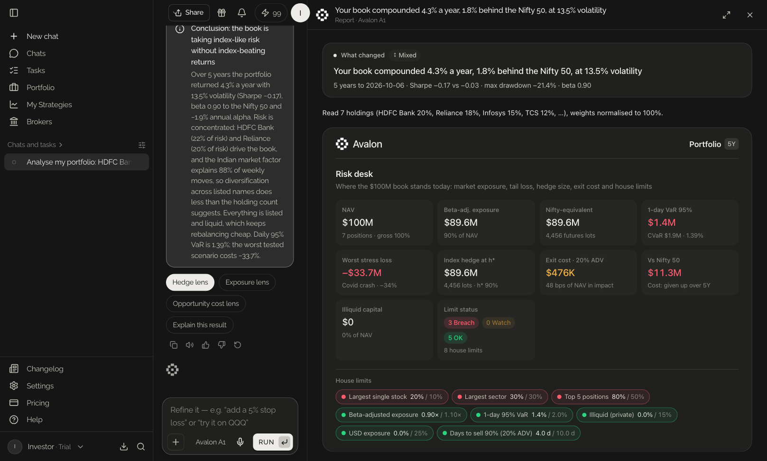Copy the response with copy icon
Viewport: 767px width, 461px height.
pyautogui.click(x=174, y=345)
